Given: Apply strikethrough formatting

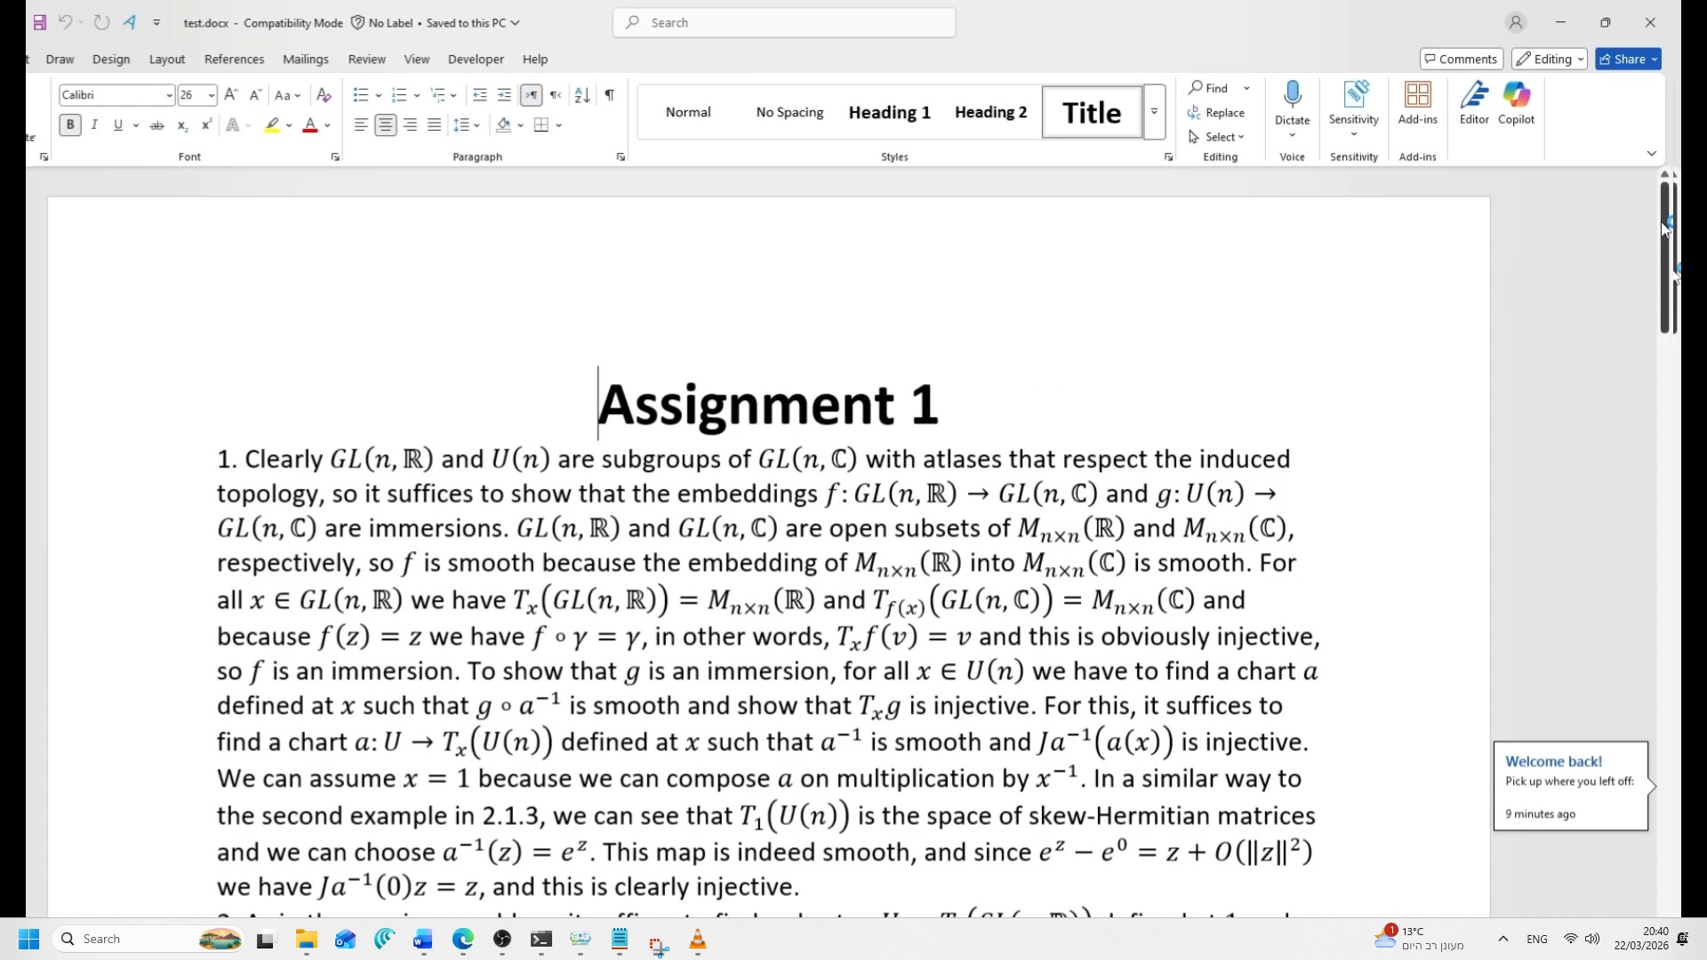Looking at the screenshot, I should click(x=157, y=125).
